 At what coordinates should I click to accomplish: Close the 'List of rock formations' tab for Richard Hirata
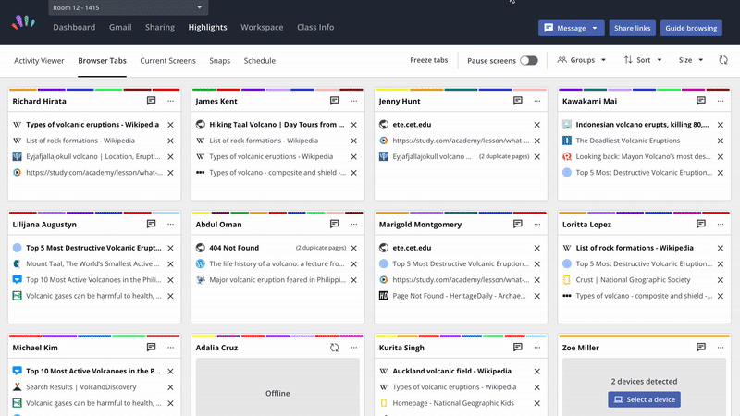point(170,141)
